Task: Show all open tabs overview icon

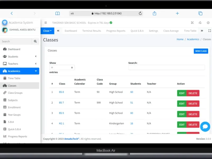Action: click(x=200, y=13)
